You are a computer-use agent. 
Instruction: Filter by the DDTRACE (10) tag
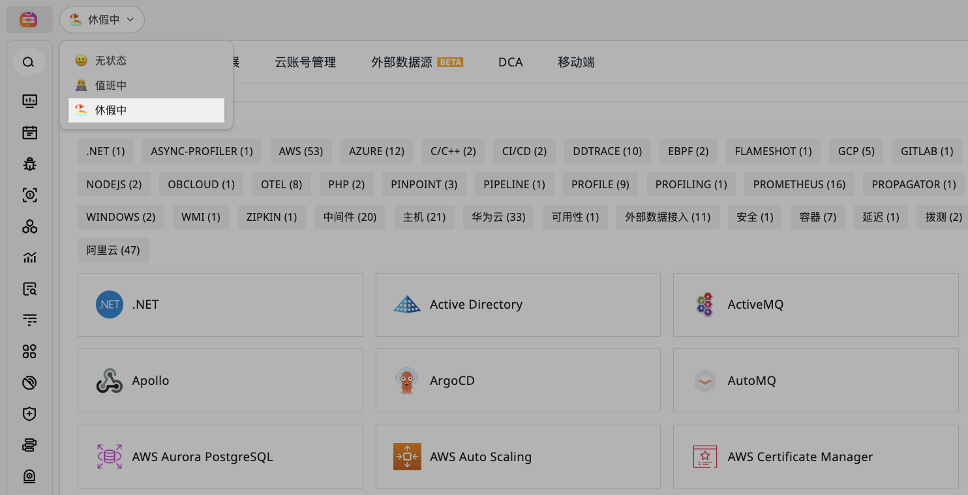coord(607,151)
